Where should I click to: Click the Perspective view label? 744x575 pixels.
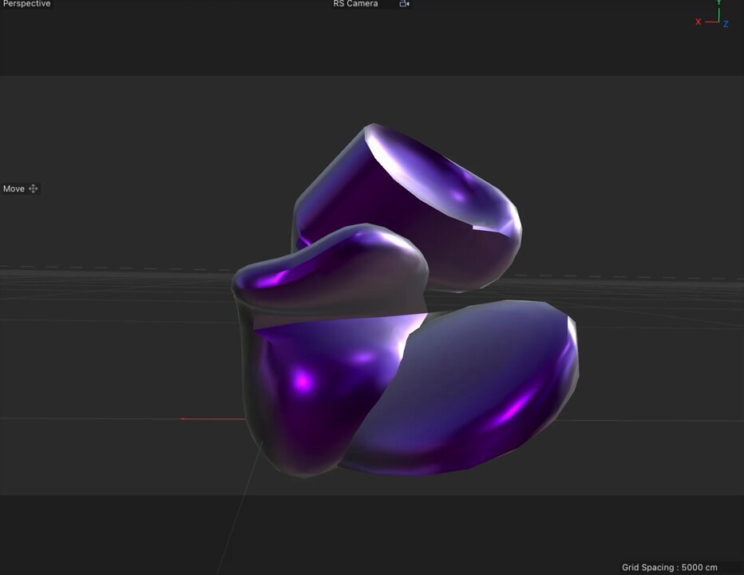26,4
